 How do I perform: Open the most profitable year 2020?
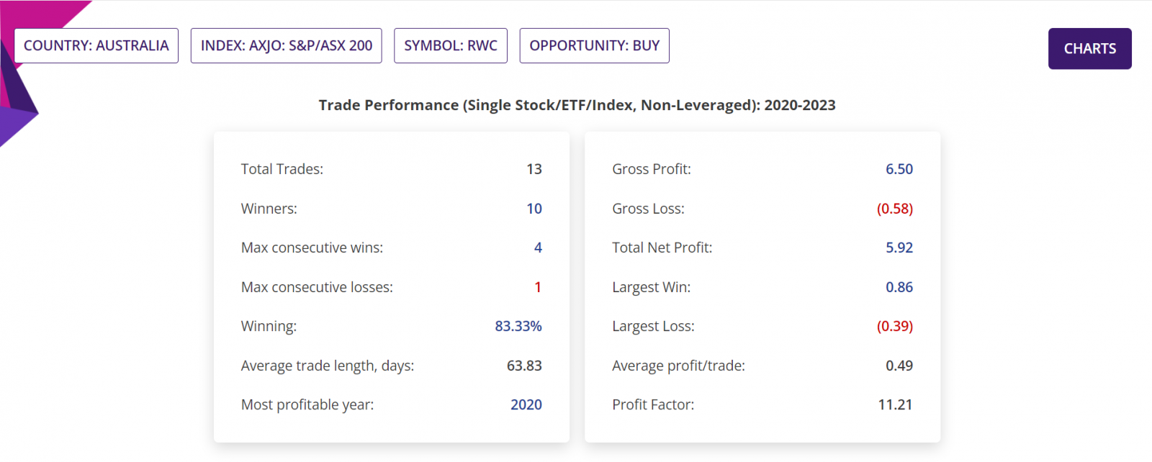[526, 404]
